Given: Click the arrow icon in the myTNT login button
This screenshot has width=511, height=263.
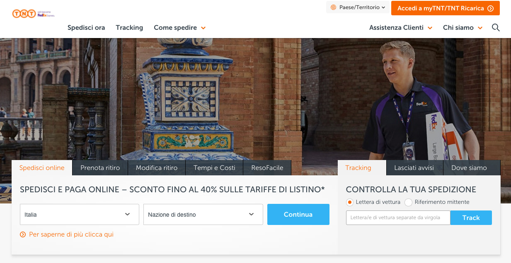Looking at the screenshot, I should (491, 8).
